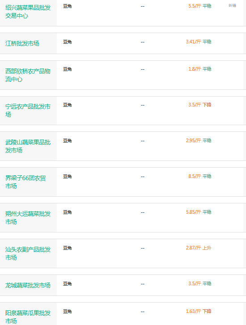
Task: Open the 武陵山蔬菜果品批发市场 link
Action: click(28, 146)
